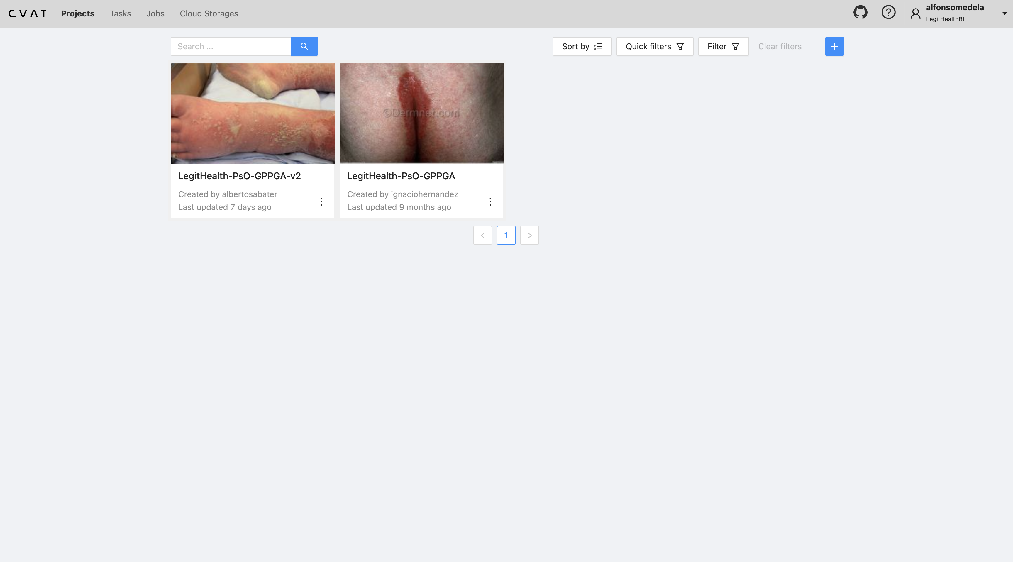The image size is (1013, 562).
Task: Open the Filter builder dropdown
Action: (x=723, y=46)
